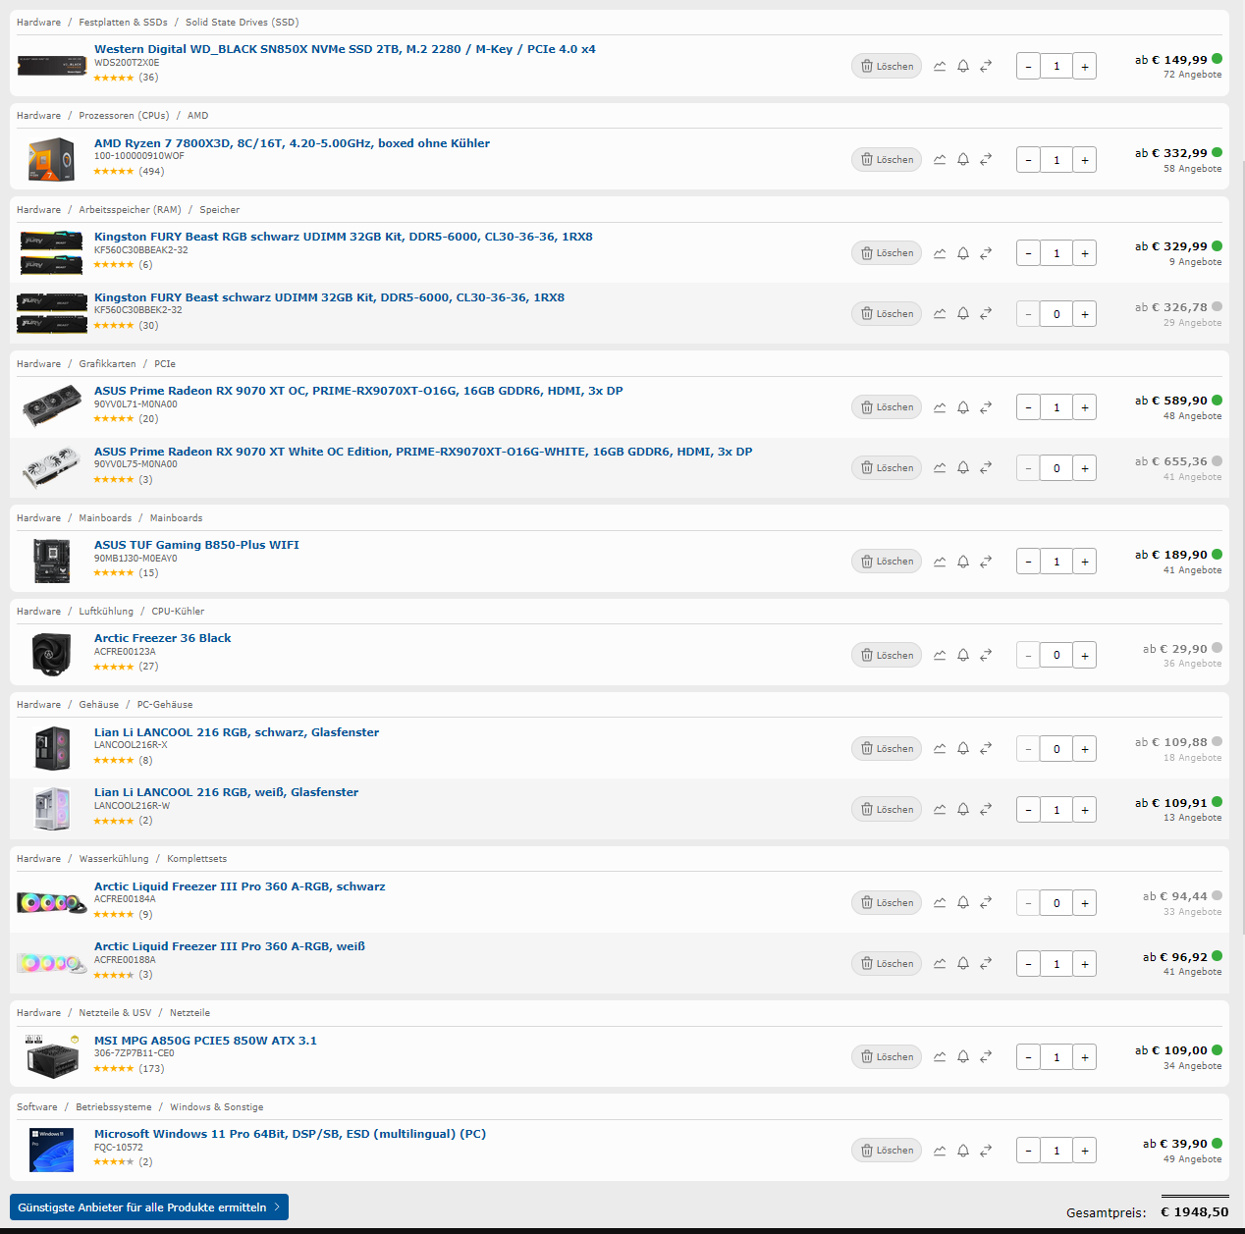The height and width of the screenshot is (1234, 1245).
Task: Increase quantity of Arctic Freezer 36 Black
Action: point(1085,655)
